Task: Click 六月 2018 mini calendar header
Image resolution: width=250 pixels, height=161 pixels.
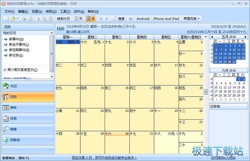Action: coord(229,70)
